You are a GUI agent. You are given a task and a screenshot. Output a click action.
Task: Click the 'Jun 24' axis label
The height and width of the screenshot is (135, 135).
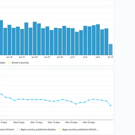click(x=34, y=57)
